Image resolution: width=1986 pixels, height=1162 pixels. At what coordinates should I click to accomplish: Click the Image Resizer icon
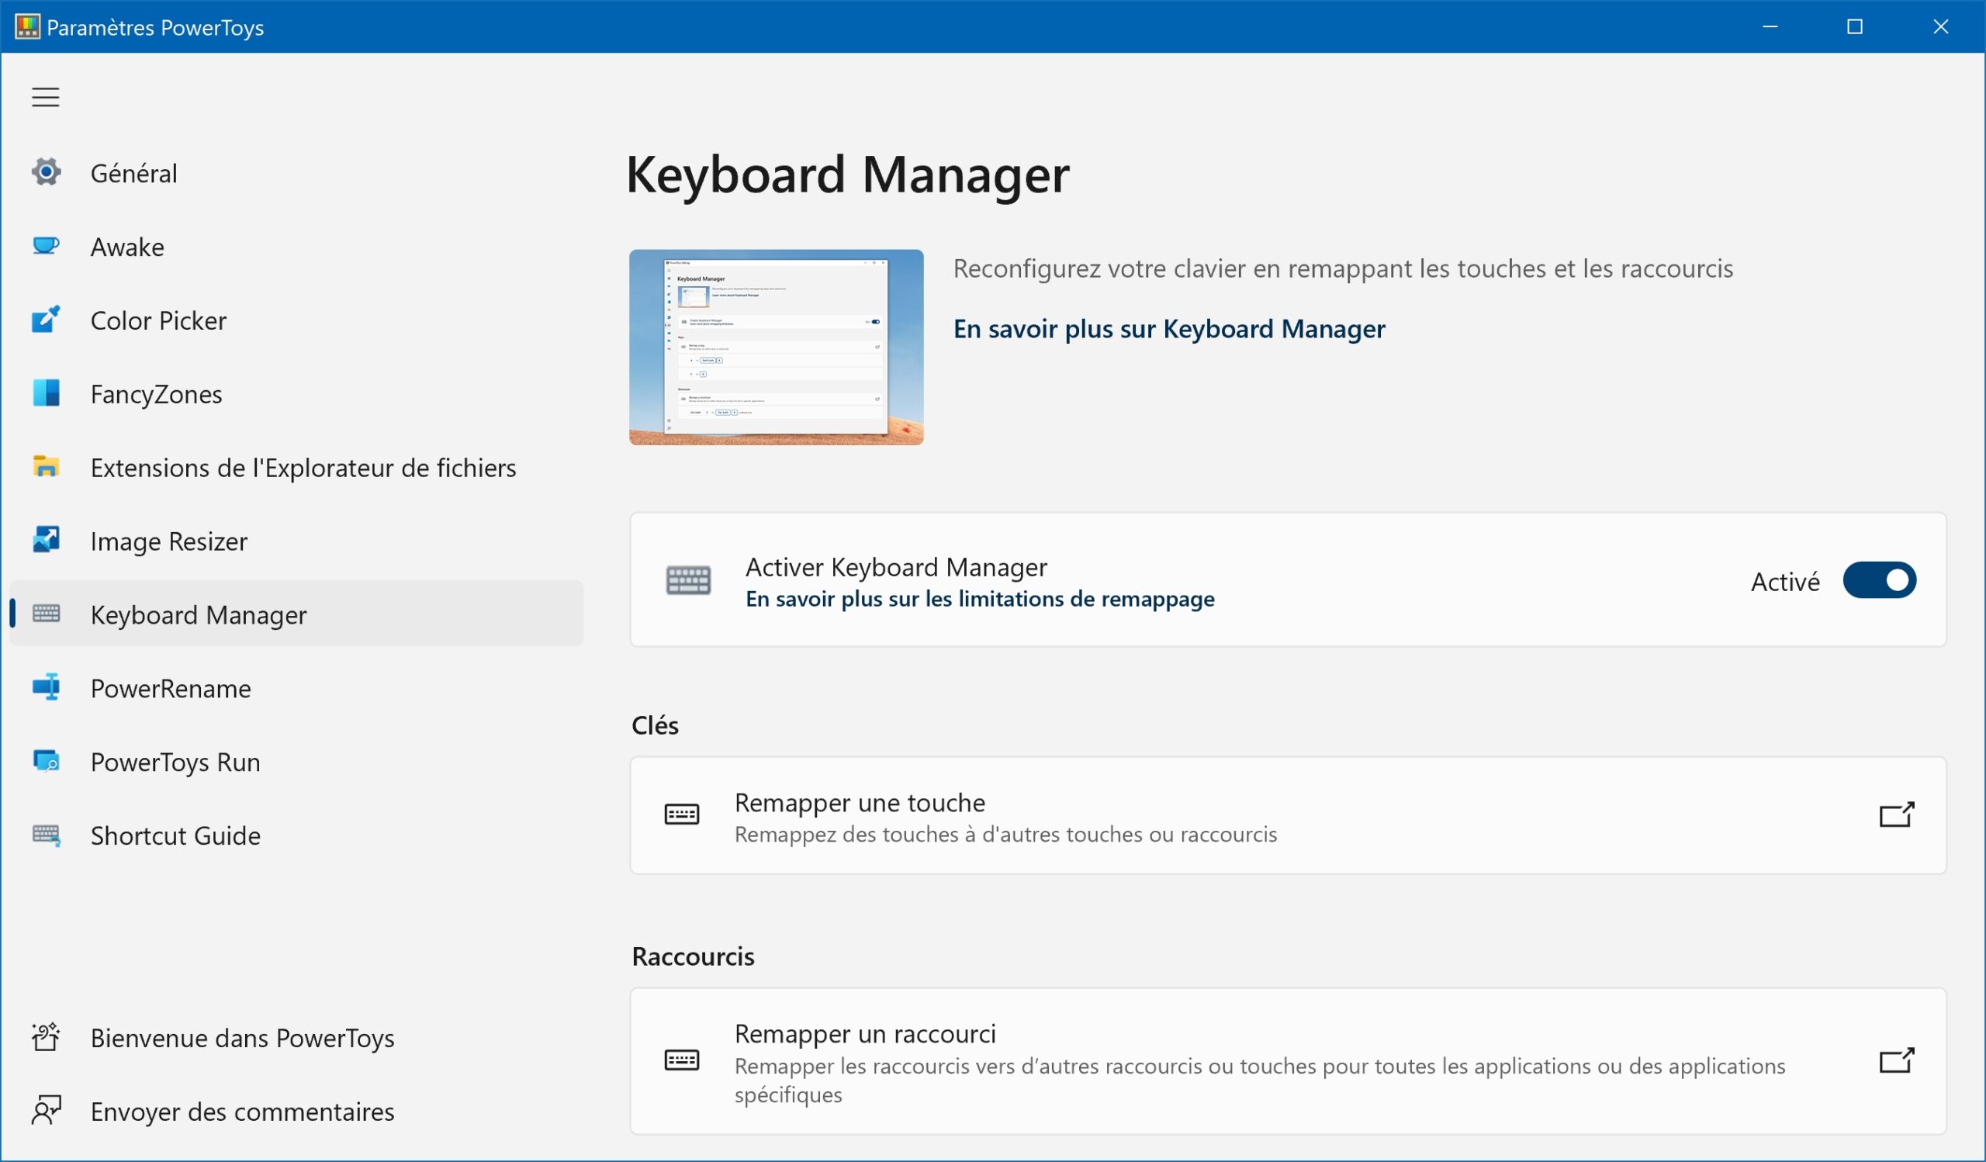click(x=47, y=540)
